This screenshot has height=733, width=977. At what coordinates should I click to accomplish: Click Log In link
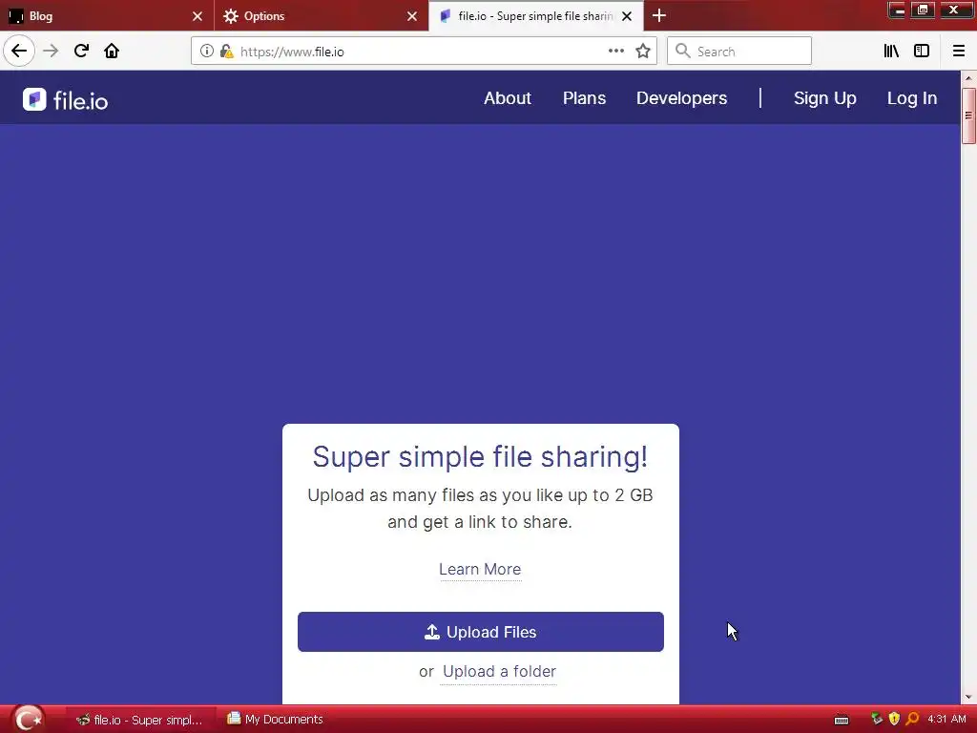[911, 98]
